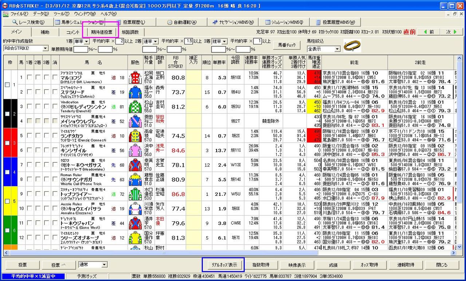Viewport: 466px width, 281px height.
Task: Open the 通常 vote mode dropdown
Action: [x=93, y=265]
